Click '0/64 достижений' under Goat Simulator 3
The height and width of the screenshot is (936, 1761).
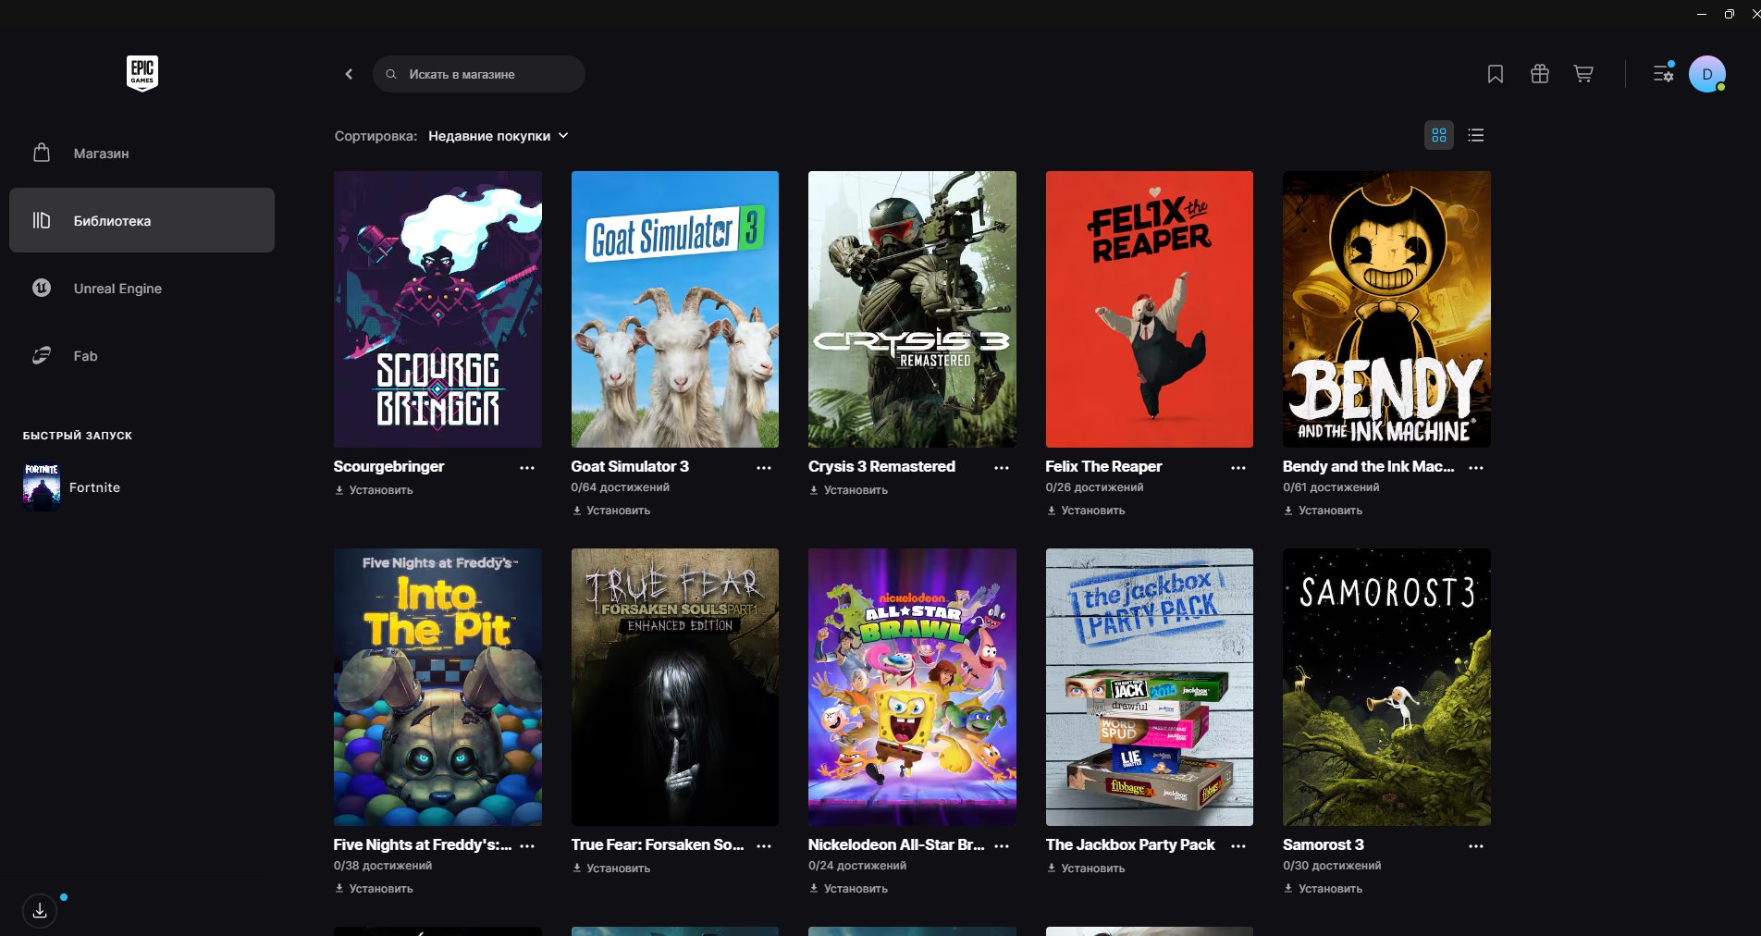coord(621,487)
